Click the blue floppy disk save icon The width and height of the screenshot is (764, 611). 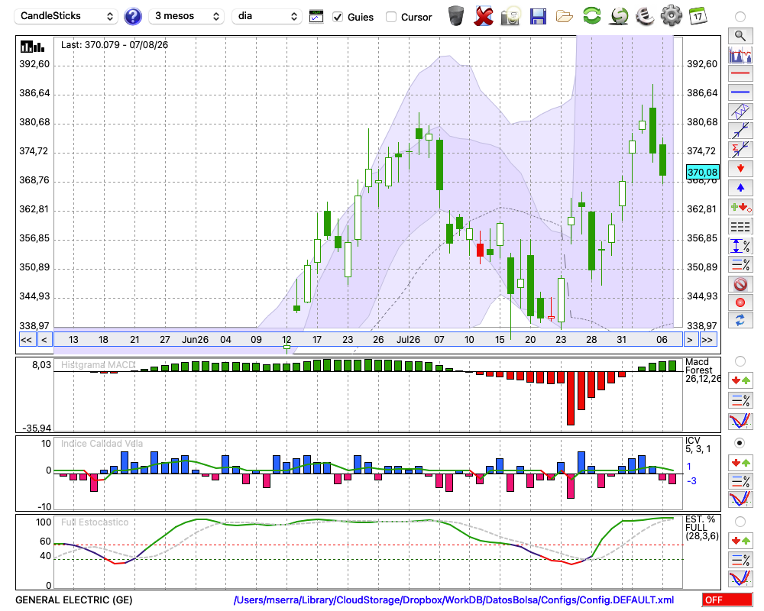point(538,17)
